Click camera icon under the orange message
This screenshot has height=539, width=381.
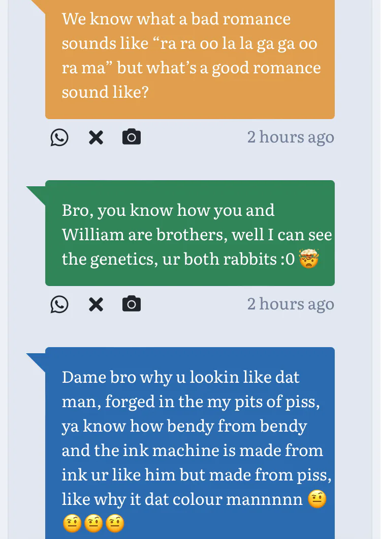(x=132, y=137)
